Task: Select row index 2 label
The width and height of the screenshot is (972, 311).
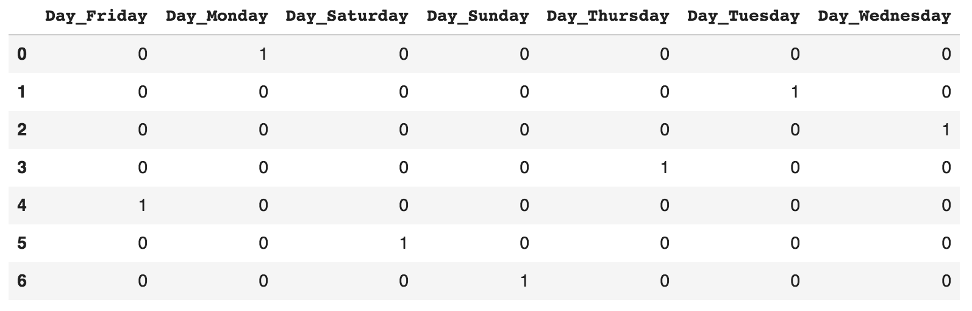Action: 22,130
